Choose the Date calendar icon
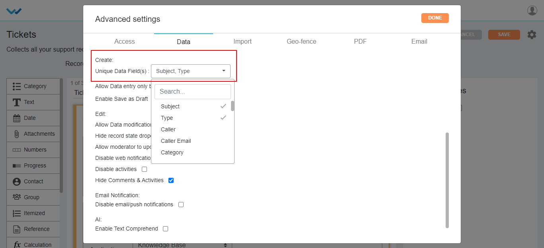 17,118
